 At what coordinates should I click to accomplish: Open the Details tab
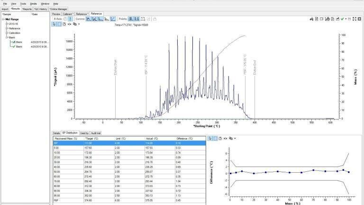click(x=56, y=133)
